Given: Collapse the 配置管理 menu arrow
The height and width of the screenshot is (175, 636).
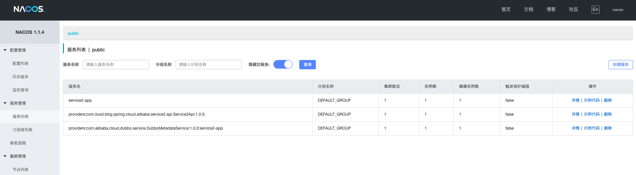Looking at the screenshot, I should [5, 50].
